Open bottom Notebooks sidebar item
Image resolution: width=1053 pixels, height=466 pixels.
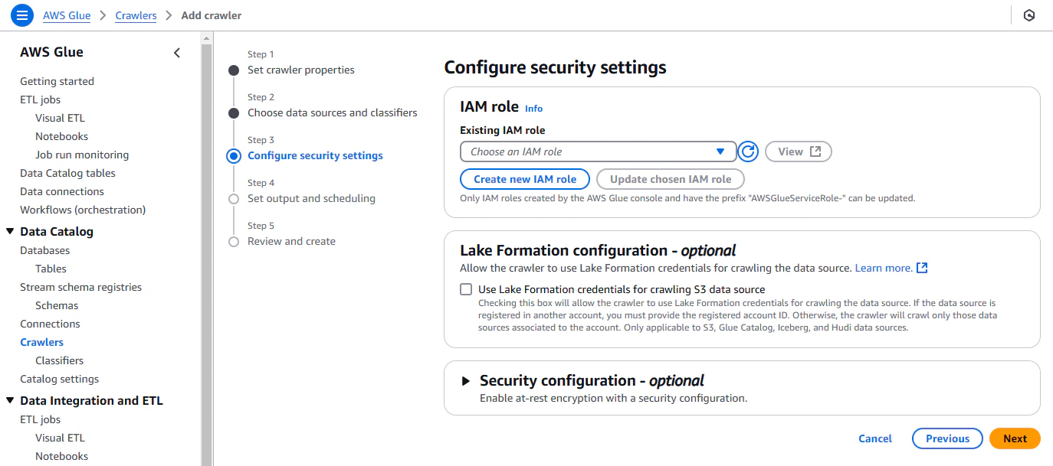click(x=61, y=456)
